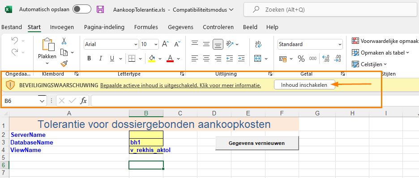Center text horizontally icon
The width and height of the screenshot is (419, 178).
point(206,58)
